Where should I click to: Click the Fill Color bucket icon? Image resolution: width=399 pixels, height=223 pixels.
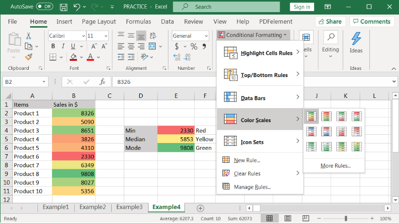[73, 57]
